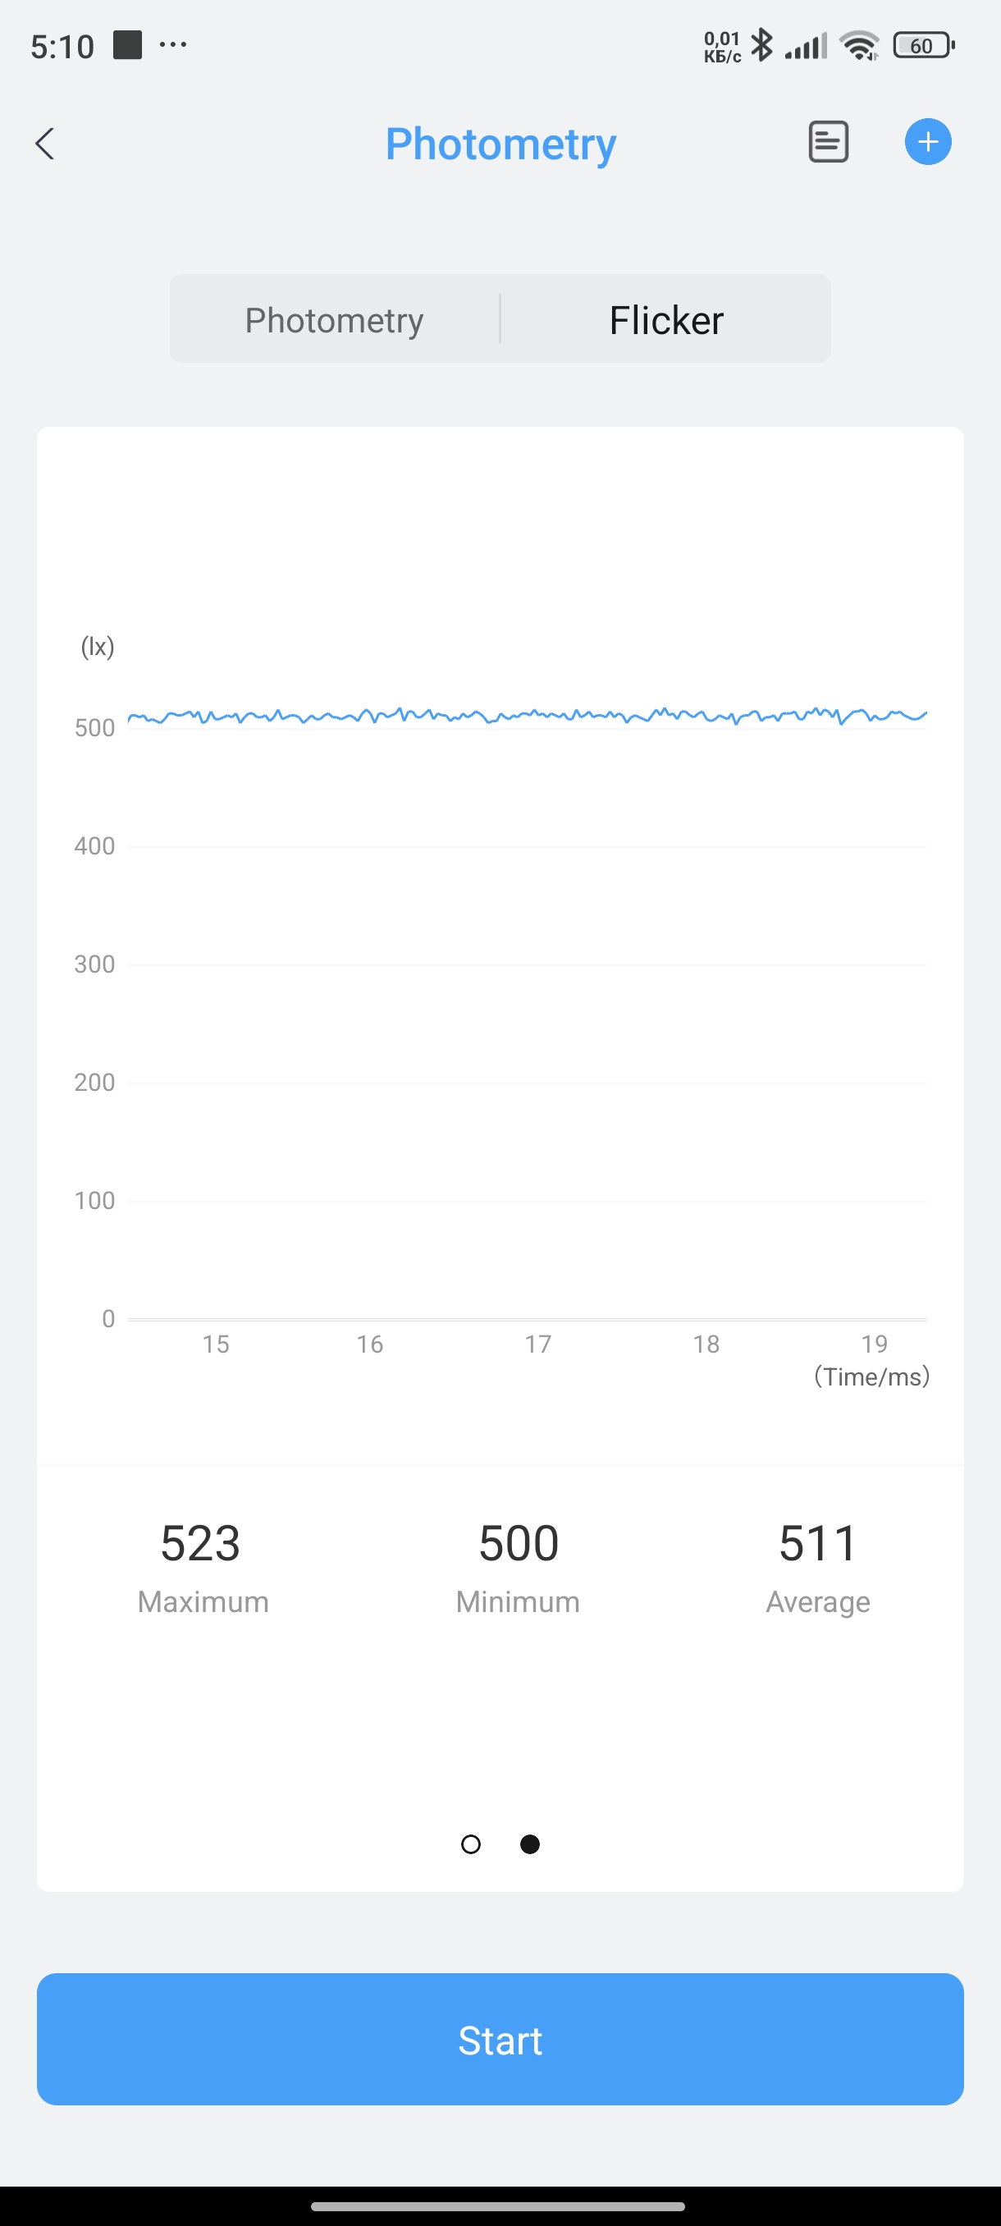Tap the battery level indicator

pos(923,45)
